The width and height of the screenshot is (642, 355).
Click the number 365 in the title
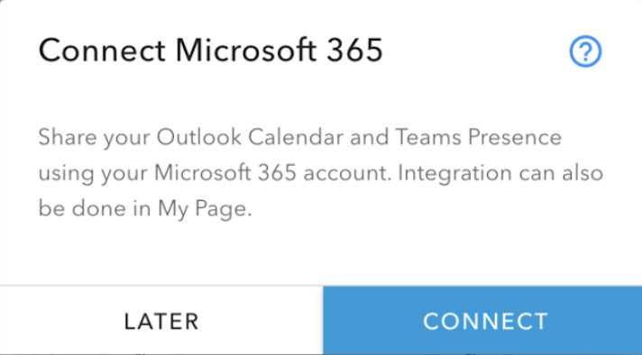(x=354, y=50)
